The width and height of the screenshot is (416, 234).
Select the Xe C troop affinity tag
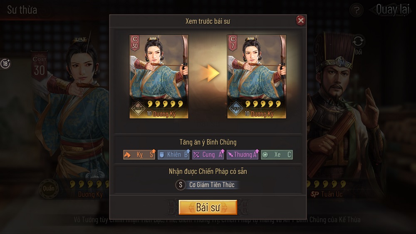pos(277,154)
